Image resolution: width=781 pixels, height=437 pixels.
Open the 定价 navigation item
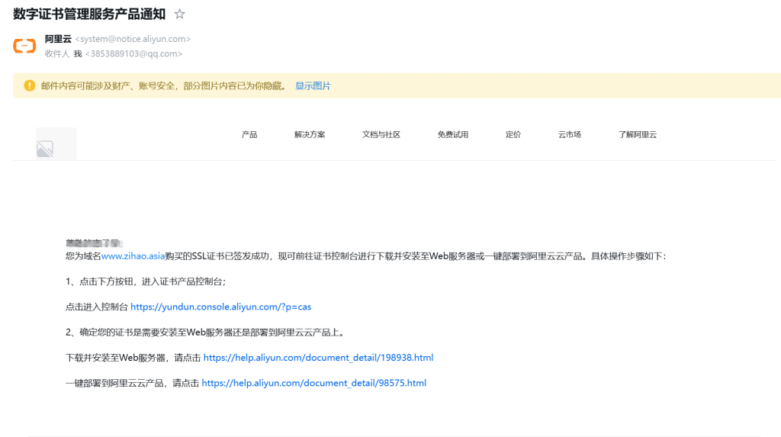(x=513, y=135)
